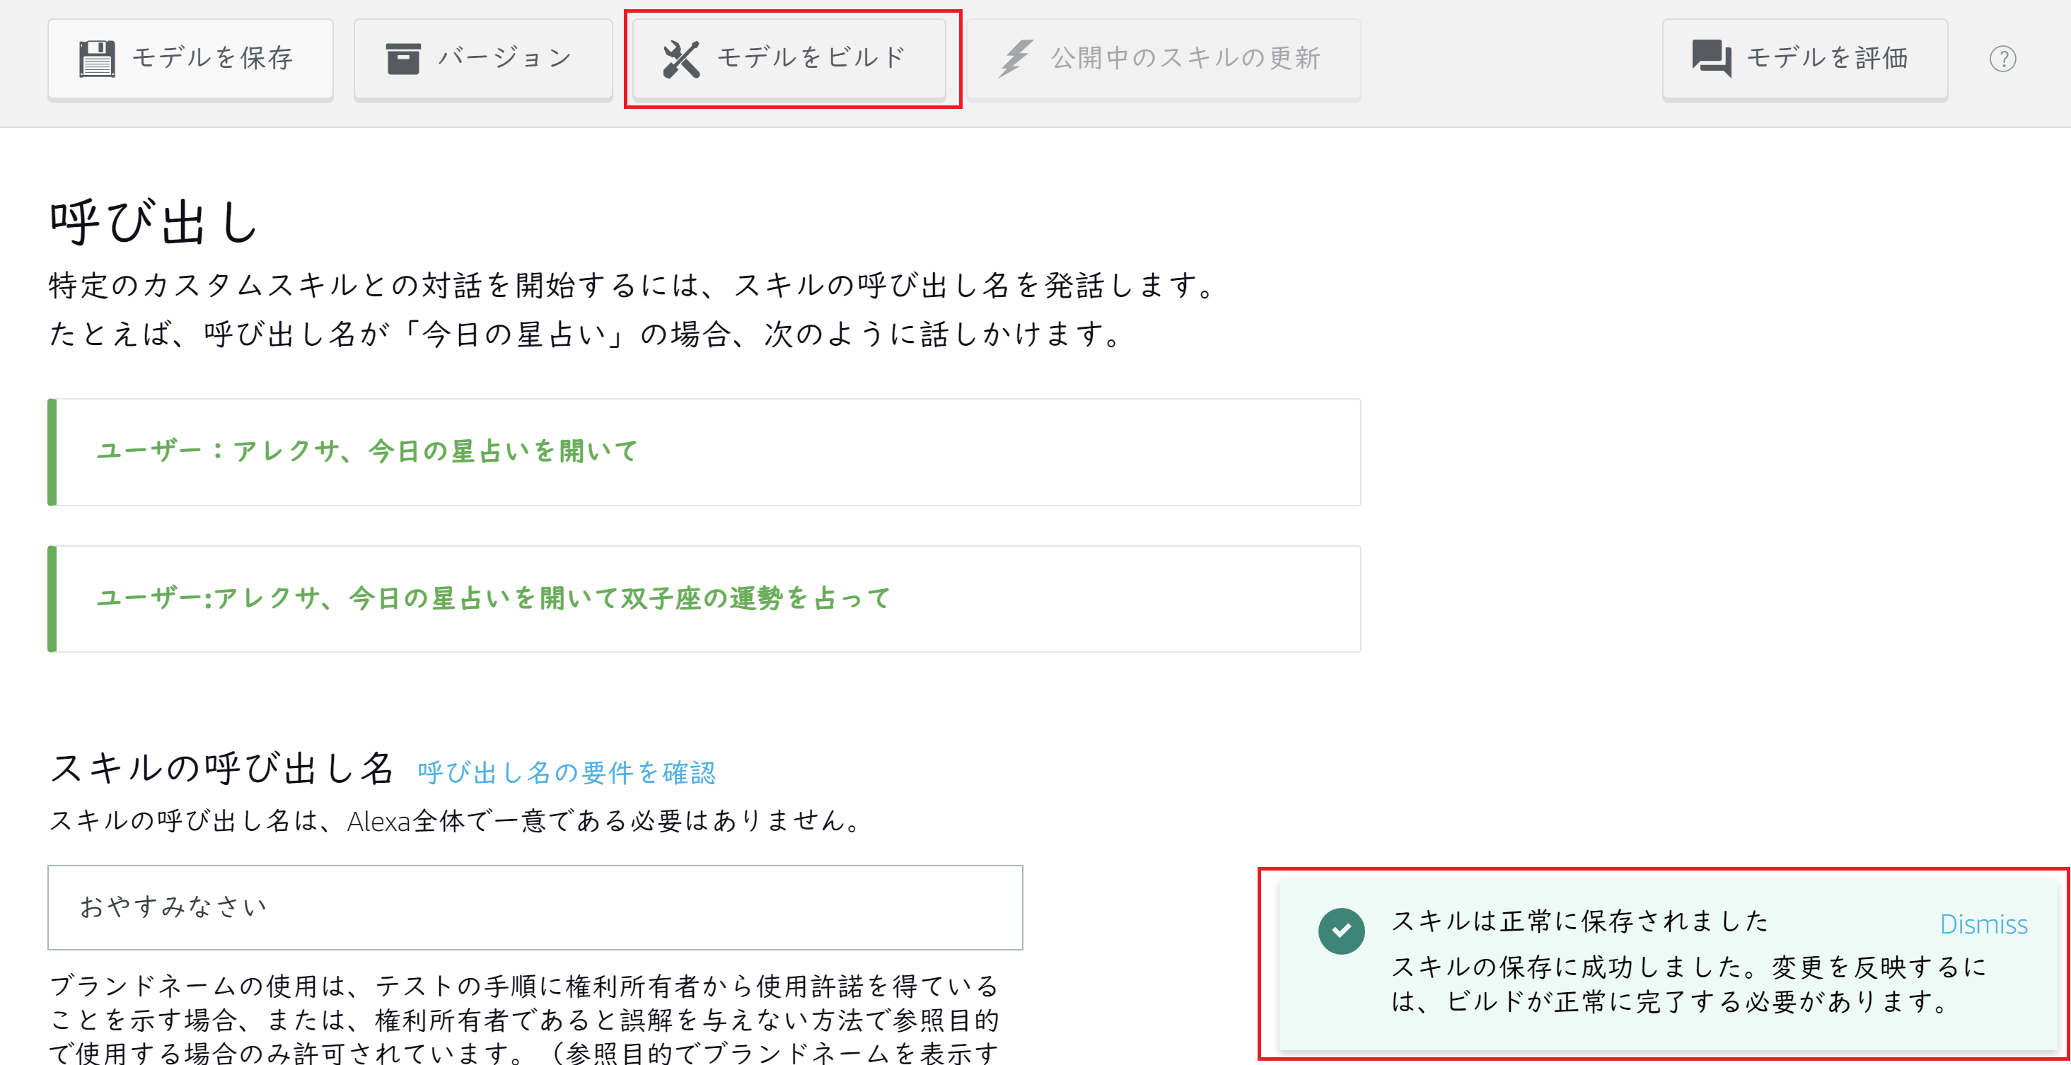Click the wrench and screwdriver build icon
2071x1065 pixels.
click(x=681, y=59)
